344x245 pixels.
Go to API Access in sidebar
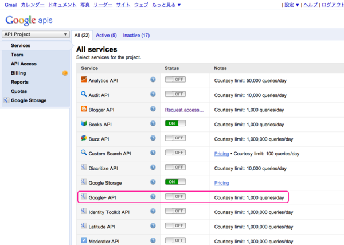pyautogui.click(x=24, y=64)
